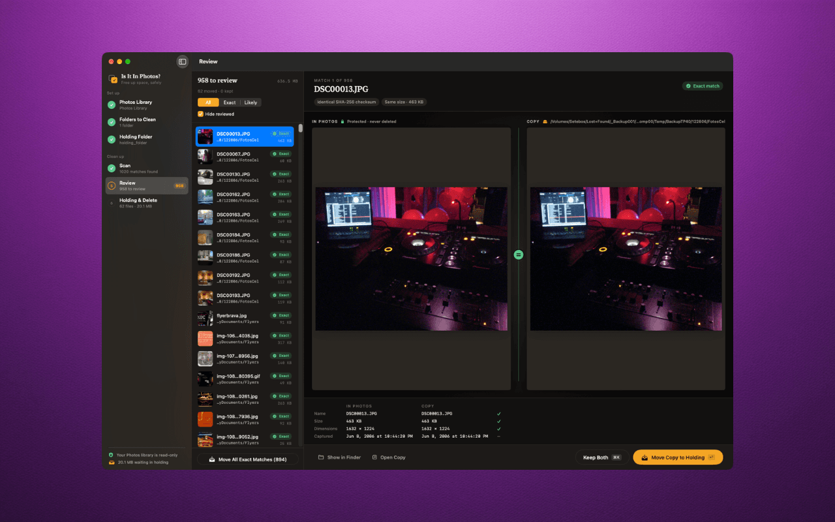This screenshot has width=835, height=522.
Task: Click the Exact badge on img-108...80395.gif row
Action: [281, 376]
